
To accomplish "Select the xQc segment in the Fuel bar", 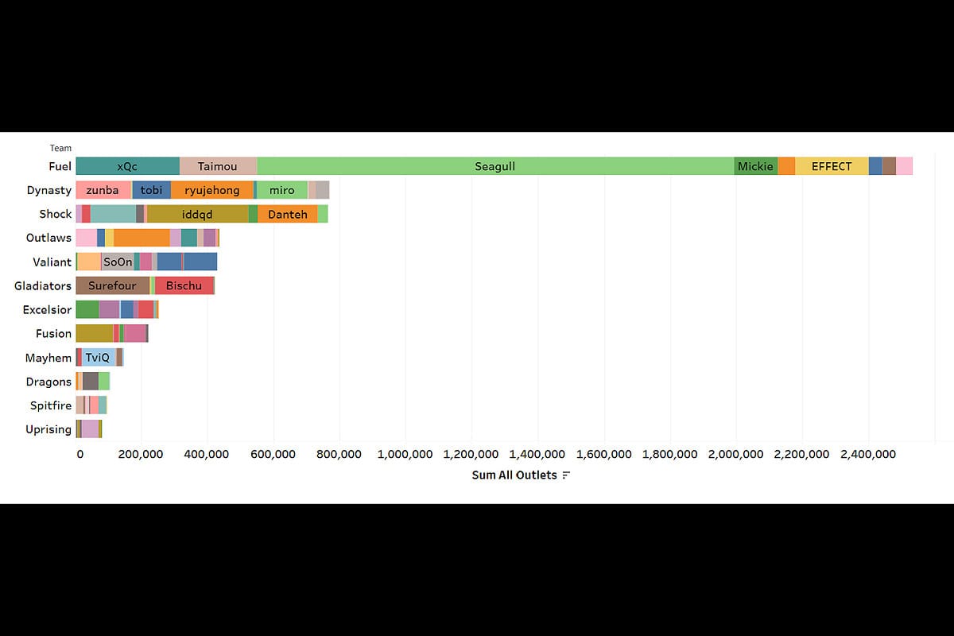I will coord(127,166).
